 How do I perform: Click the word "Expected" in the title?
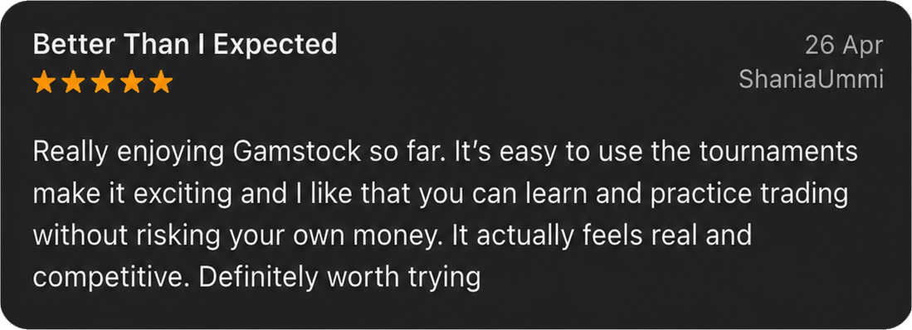coord(276,46)
